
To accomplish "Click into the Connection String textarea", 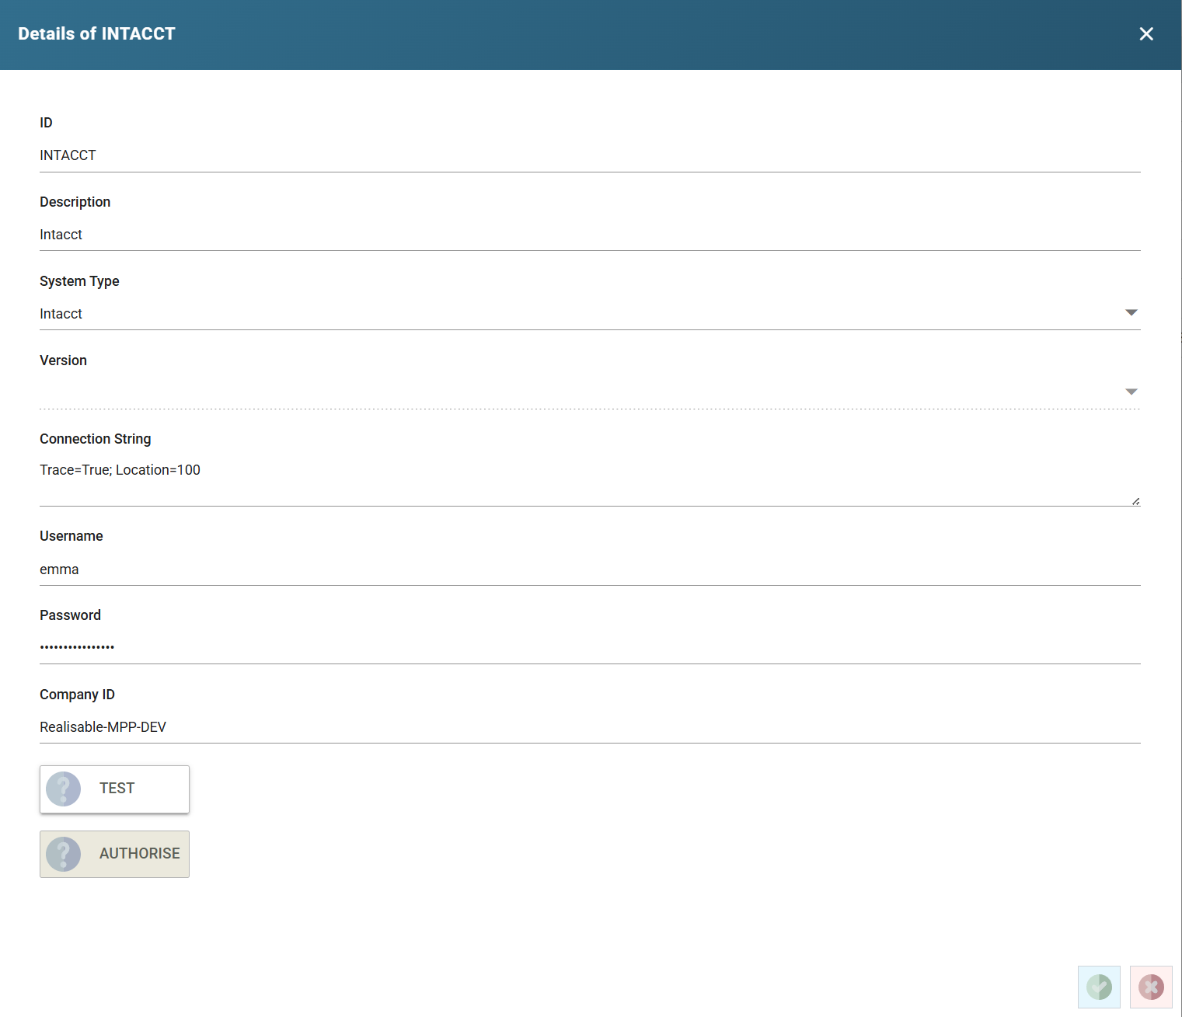I will (590, 481).
